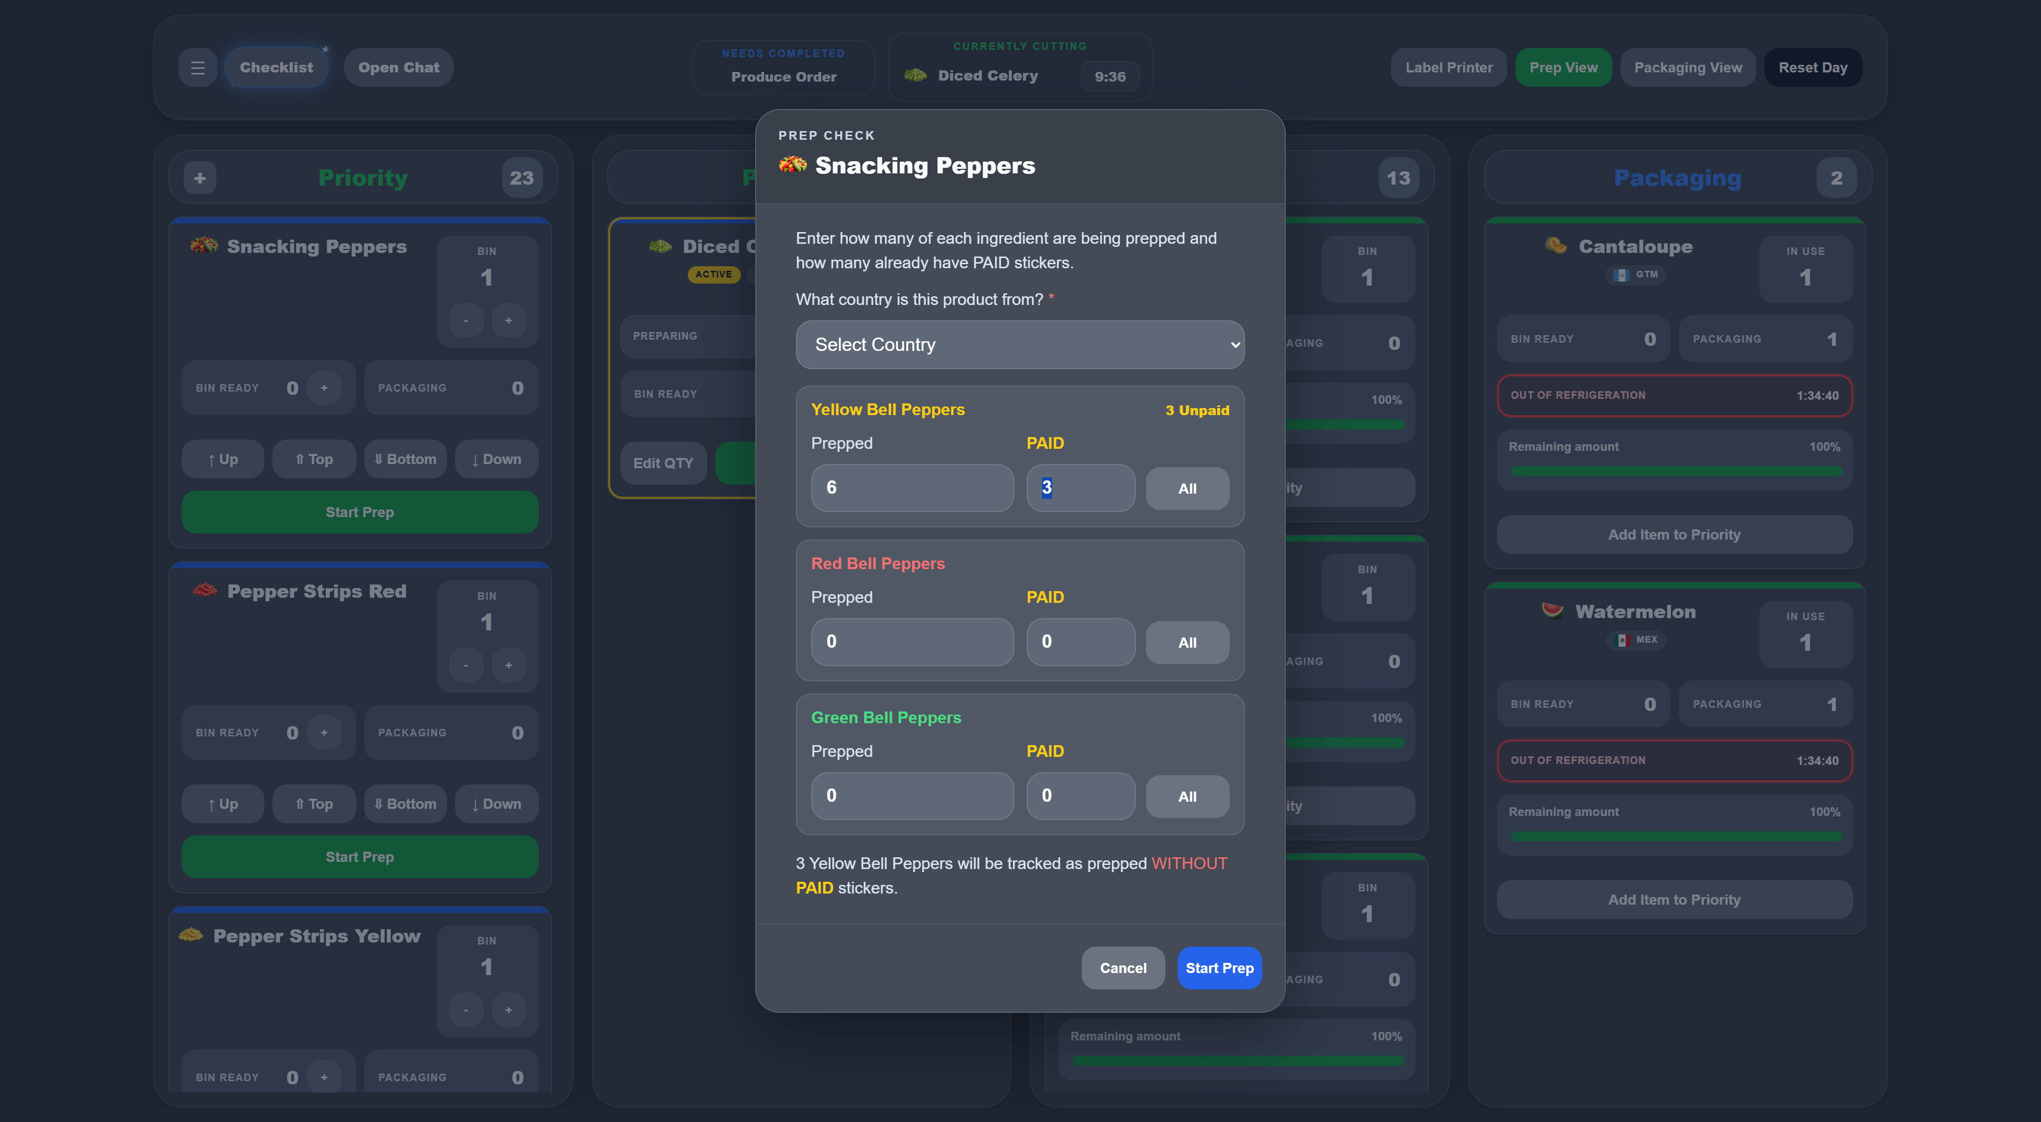This screenshot has width=2041, height=1122.
Task: Move Pepper Strips Red to Top
Action: (314, 804)
